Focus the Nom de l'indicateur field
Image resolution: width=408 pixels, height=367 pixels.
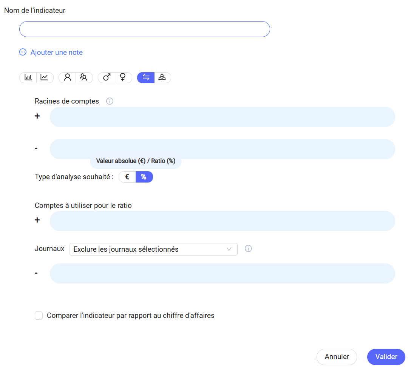144,29
